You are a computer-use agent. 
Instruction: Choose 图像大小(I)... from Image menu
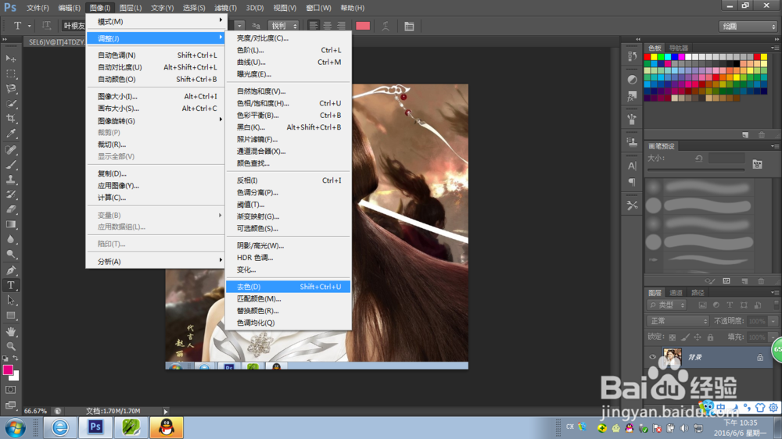(x=156, y=96)
